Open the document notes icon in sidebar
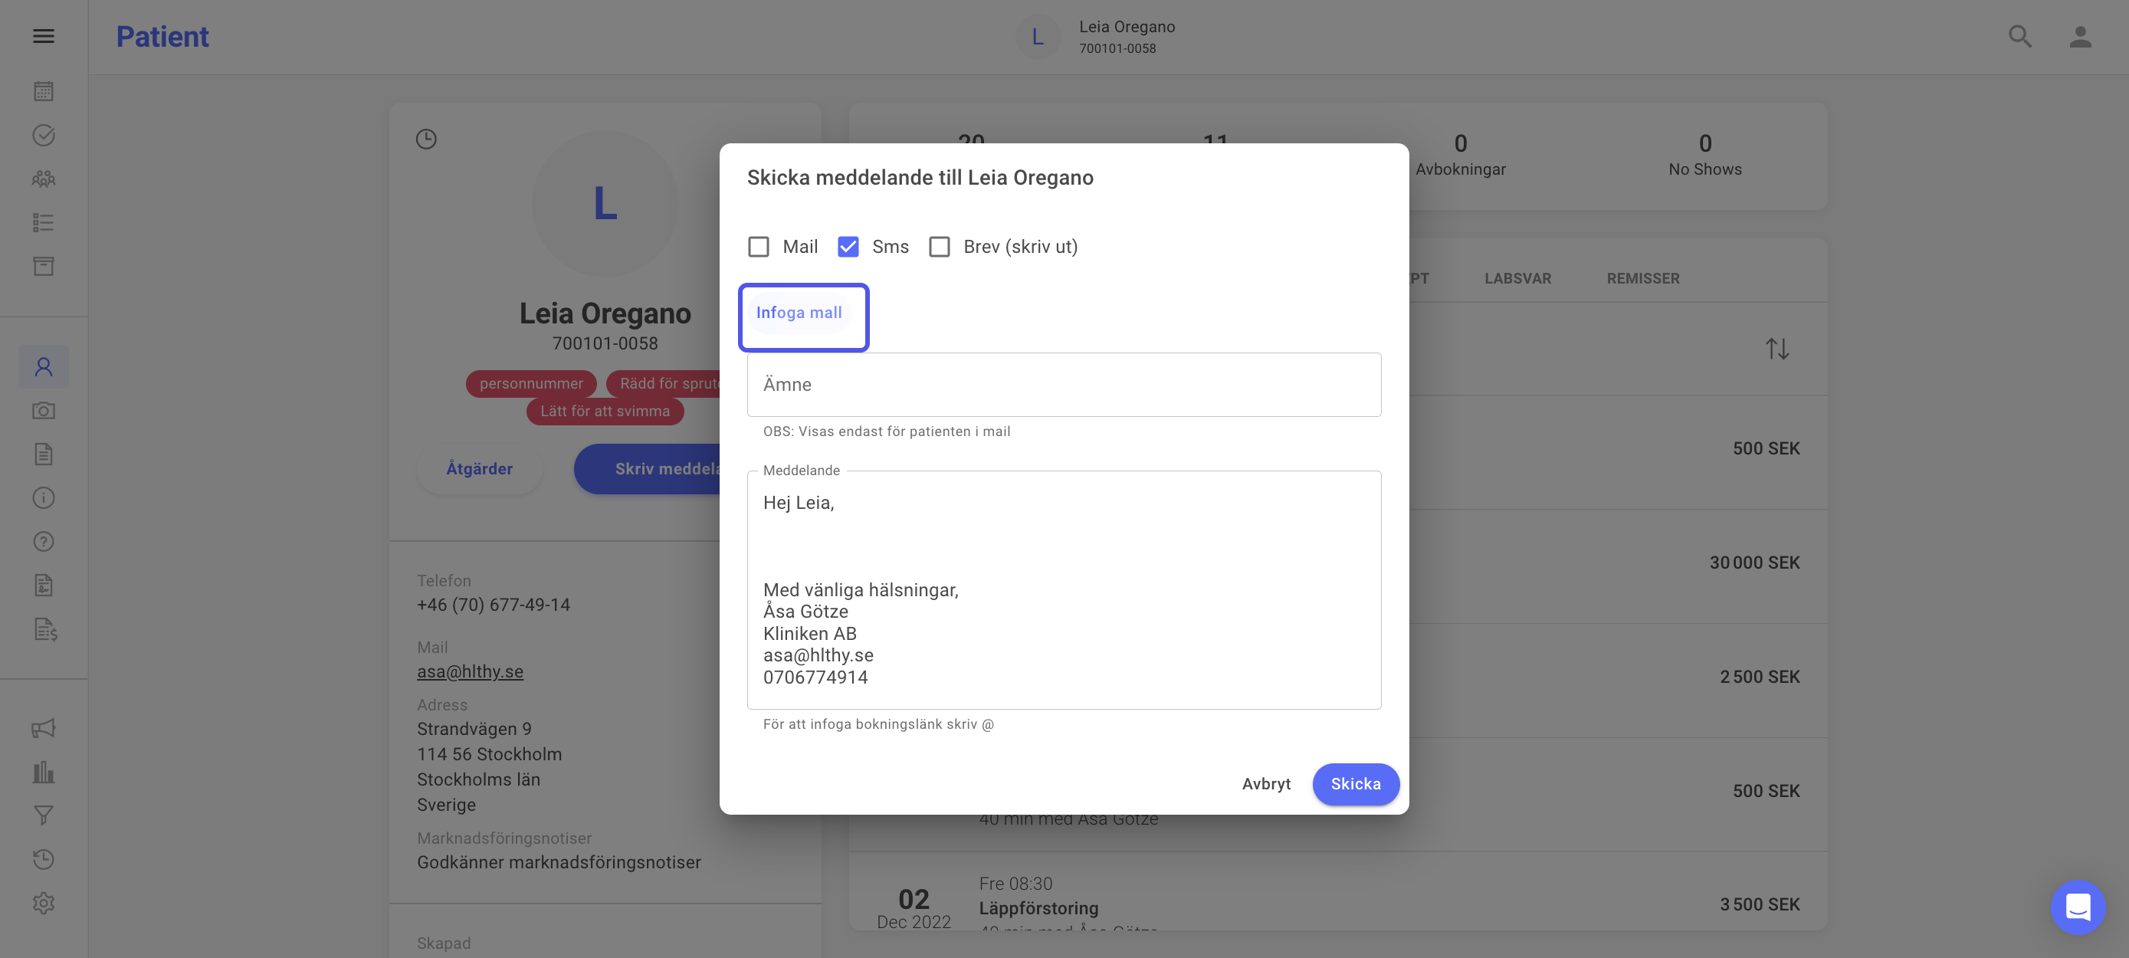The image size is (2129, 958). [x=44, y=454]
